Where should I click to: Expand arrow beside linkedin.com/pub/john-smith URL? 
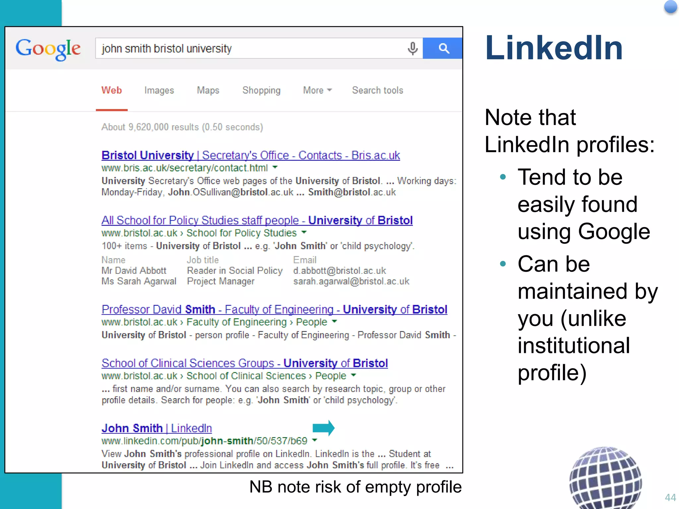pyautogui.click(x=315, y=440)
